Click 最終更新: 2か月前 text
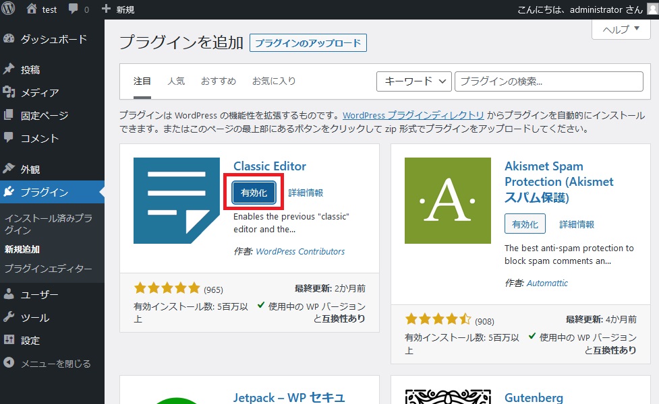 (x=330, y=288)
